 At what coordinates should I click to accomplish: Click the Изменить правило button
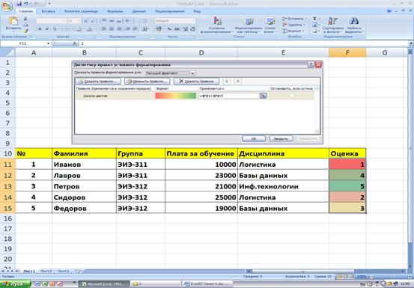(147, 82)
